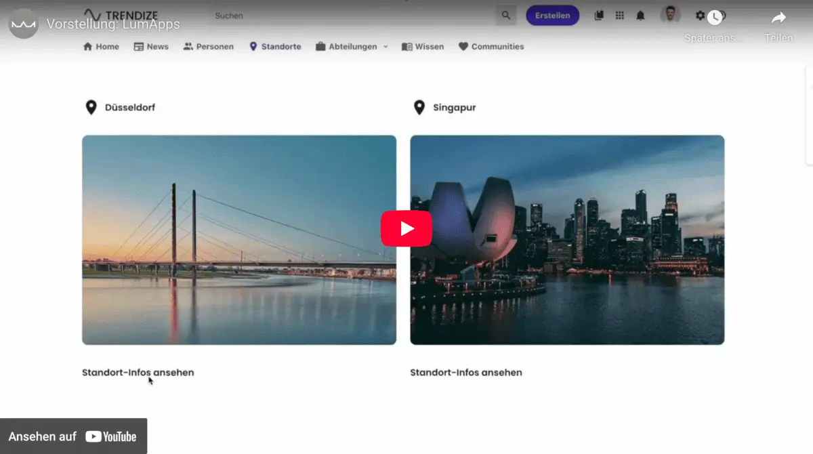813x454 pixels.
Task: Go to the Home menu item
Action: click(x=101, y=47)
